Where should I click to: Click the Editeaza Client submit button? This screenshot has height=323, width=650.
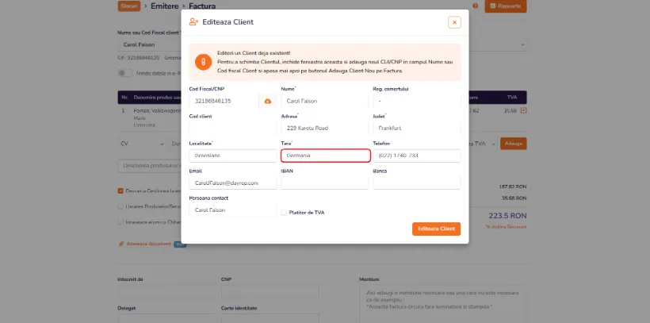[436, 229]
